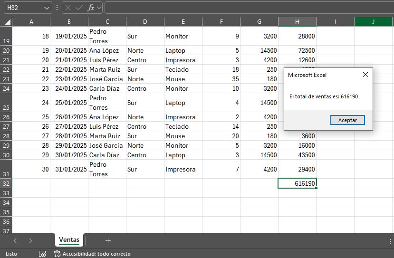Select column C header
This screenshot has height=258, width=394.
click(x=107, y=22)
